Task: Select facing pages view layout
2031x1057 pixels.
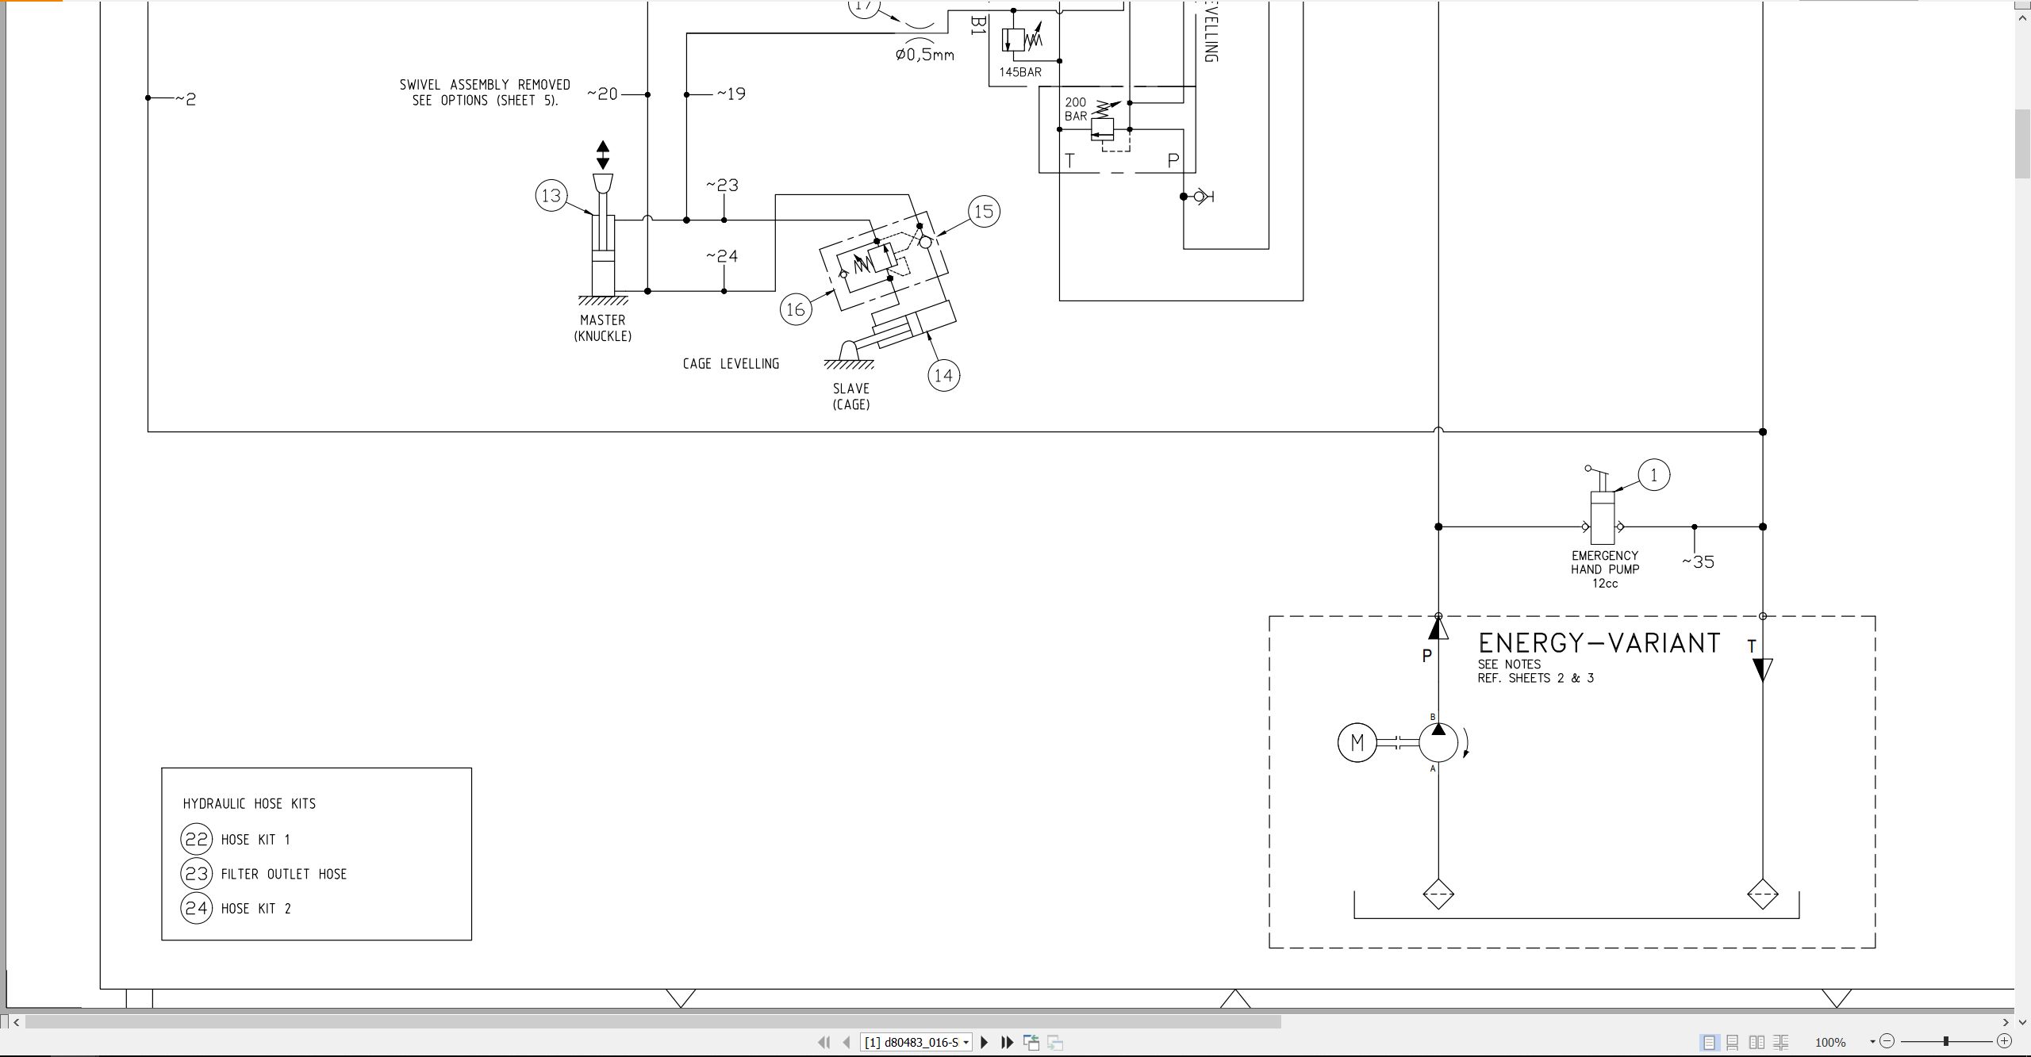Action: pyautogui.click(x=1756, y=1042)
